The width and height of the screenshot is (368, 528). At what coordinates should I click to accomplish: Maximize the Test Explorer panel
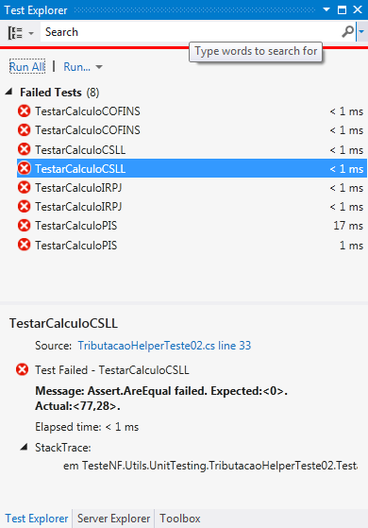tap(342, 10)
